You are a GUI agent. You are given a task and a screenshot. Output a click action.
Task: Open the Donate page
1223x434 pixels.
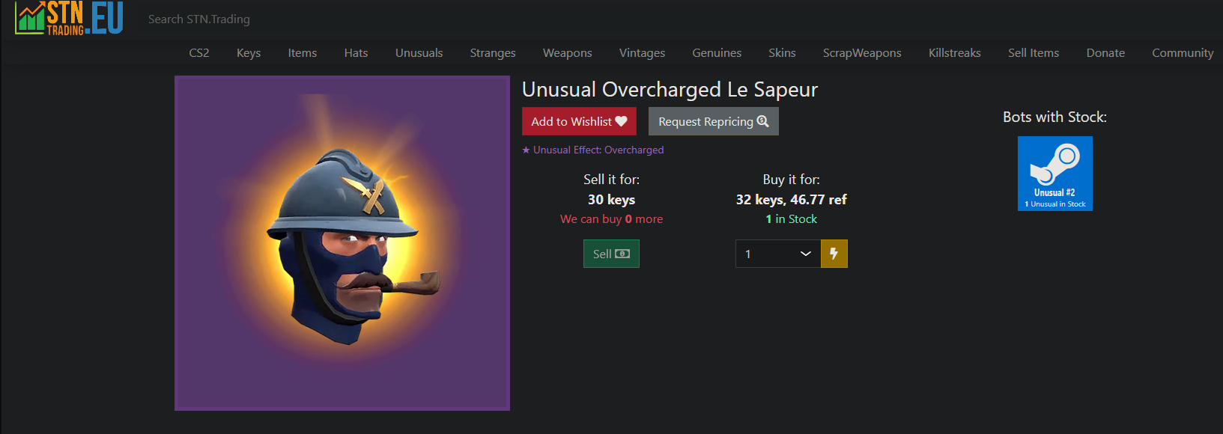[1105, 53]
